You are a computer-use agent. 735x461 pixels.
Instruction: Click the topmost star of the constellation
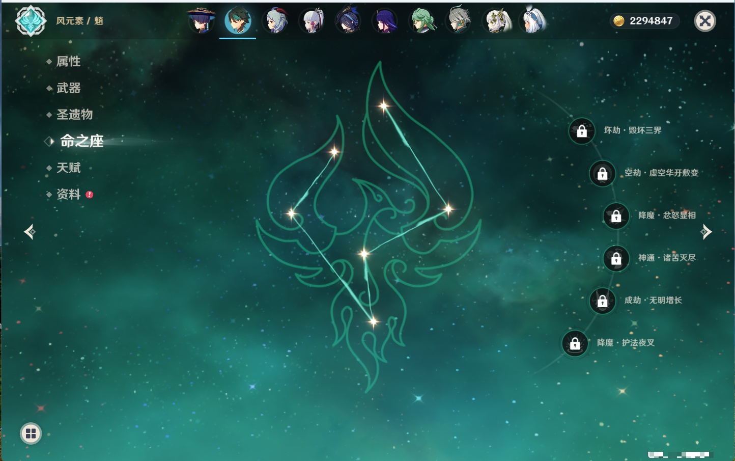tap(384, 106)
